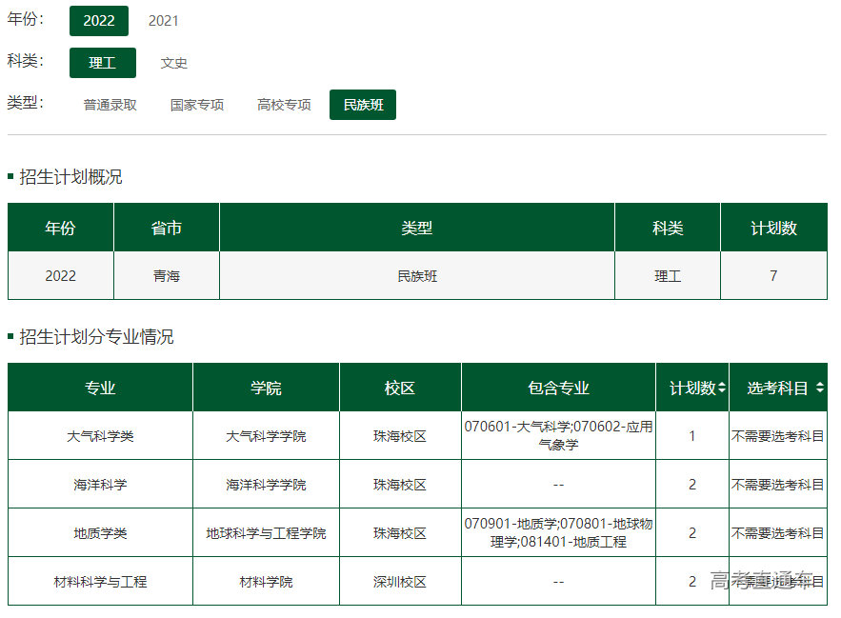Screen dimensions: 841x618
Task: Click the 学院 column header
Action: (266, 388)
